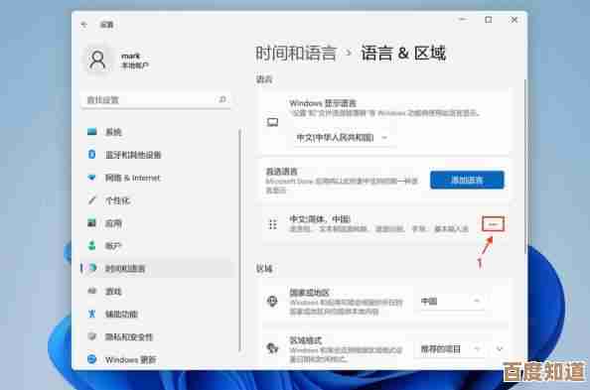
Task: Click the apps icon in sidebar
Action: tap(91, 223)
